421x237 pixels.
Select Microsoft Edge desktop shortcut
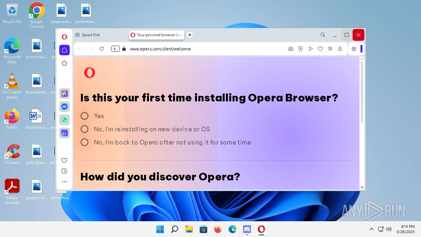(x=12, y=50)
